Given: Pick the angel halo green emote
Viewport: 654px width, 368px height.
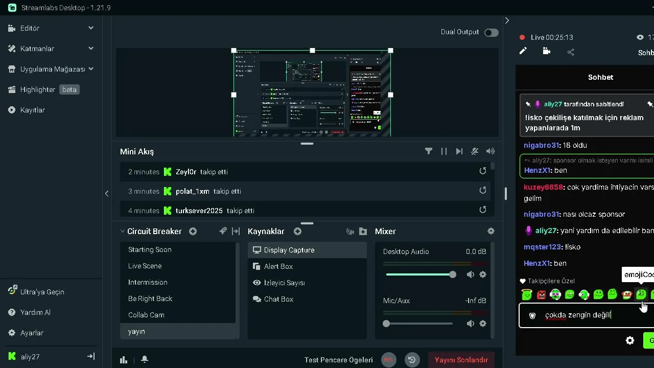Looking at the screenshot, I should 527,294.
